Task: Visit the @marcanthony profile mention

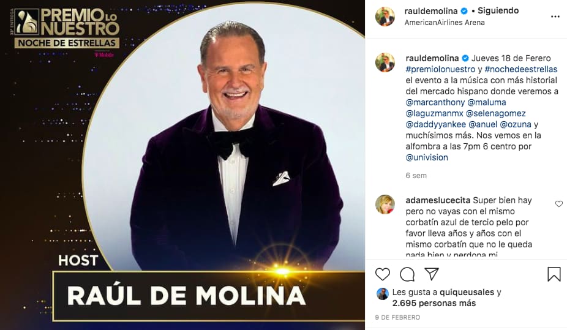Action: [435, 102]
